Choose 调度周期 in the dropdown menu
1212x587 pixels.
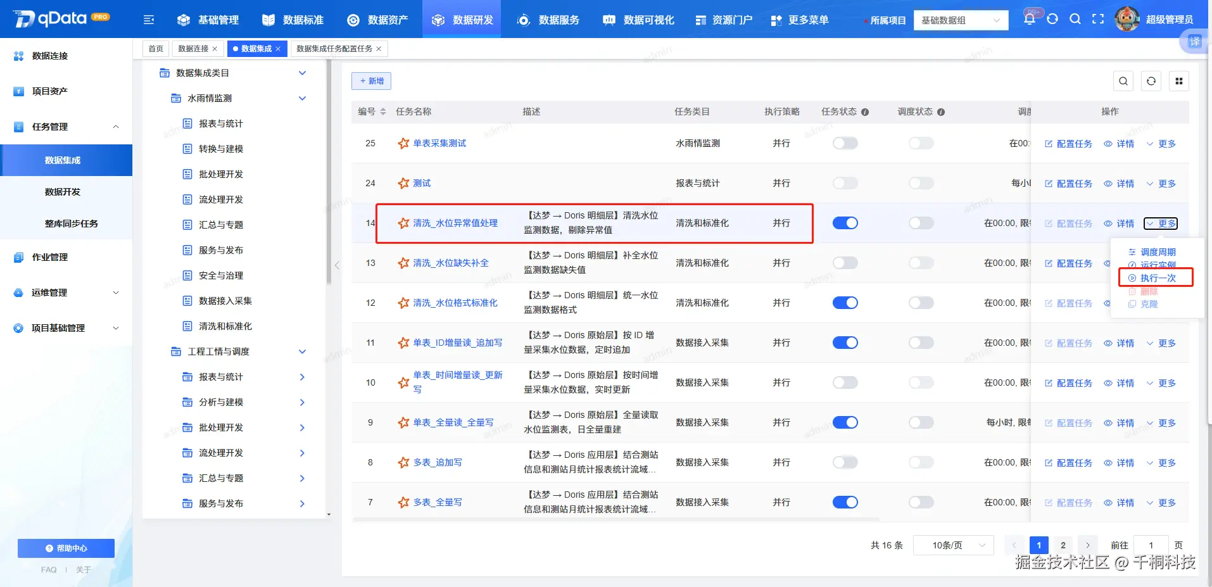click(x=1153, y=252)
